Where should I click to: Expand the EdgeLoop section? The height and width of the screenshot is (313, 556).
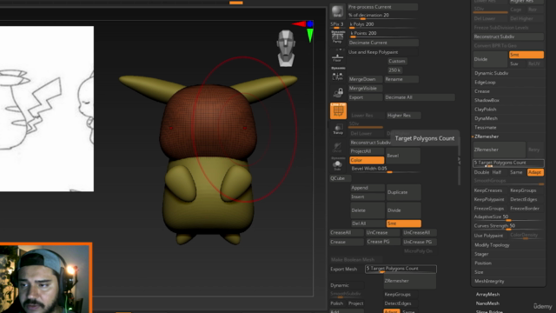tap(485, 83)
